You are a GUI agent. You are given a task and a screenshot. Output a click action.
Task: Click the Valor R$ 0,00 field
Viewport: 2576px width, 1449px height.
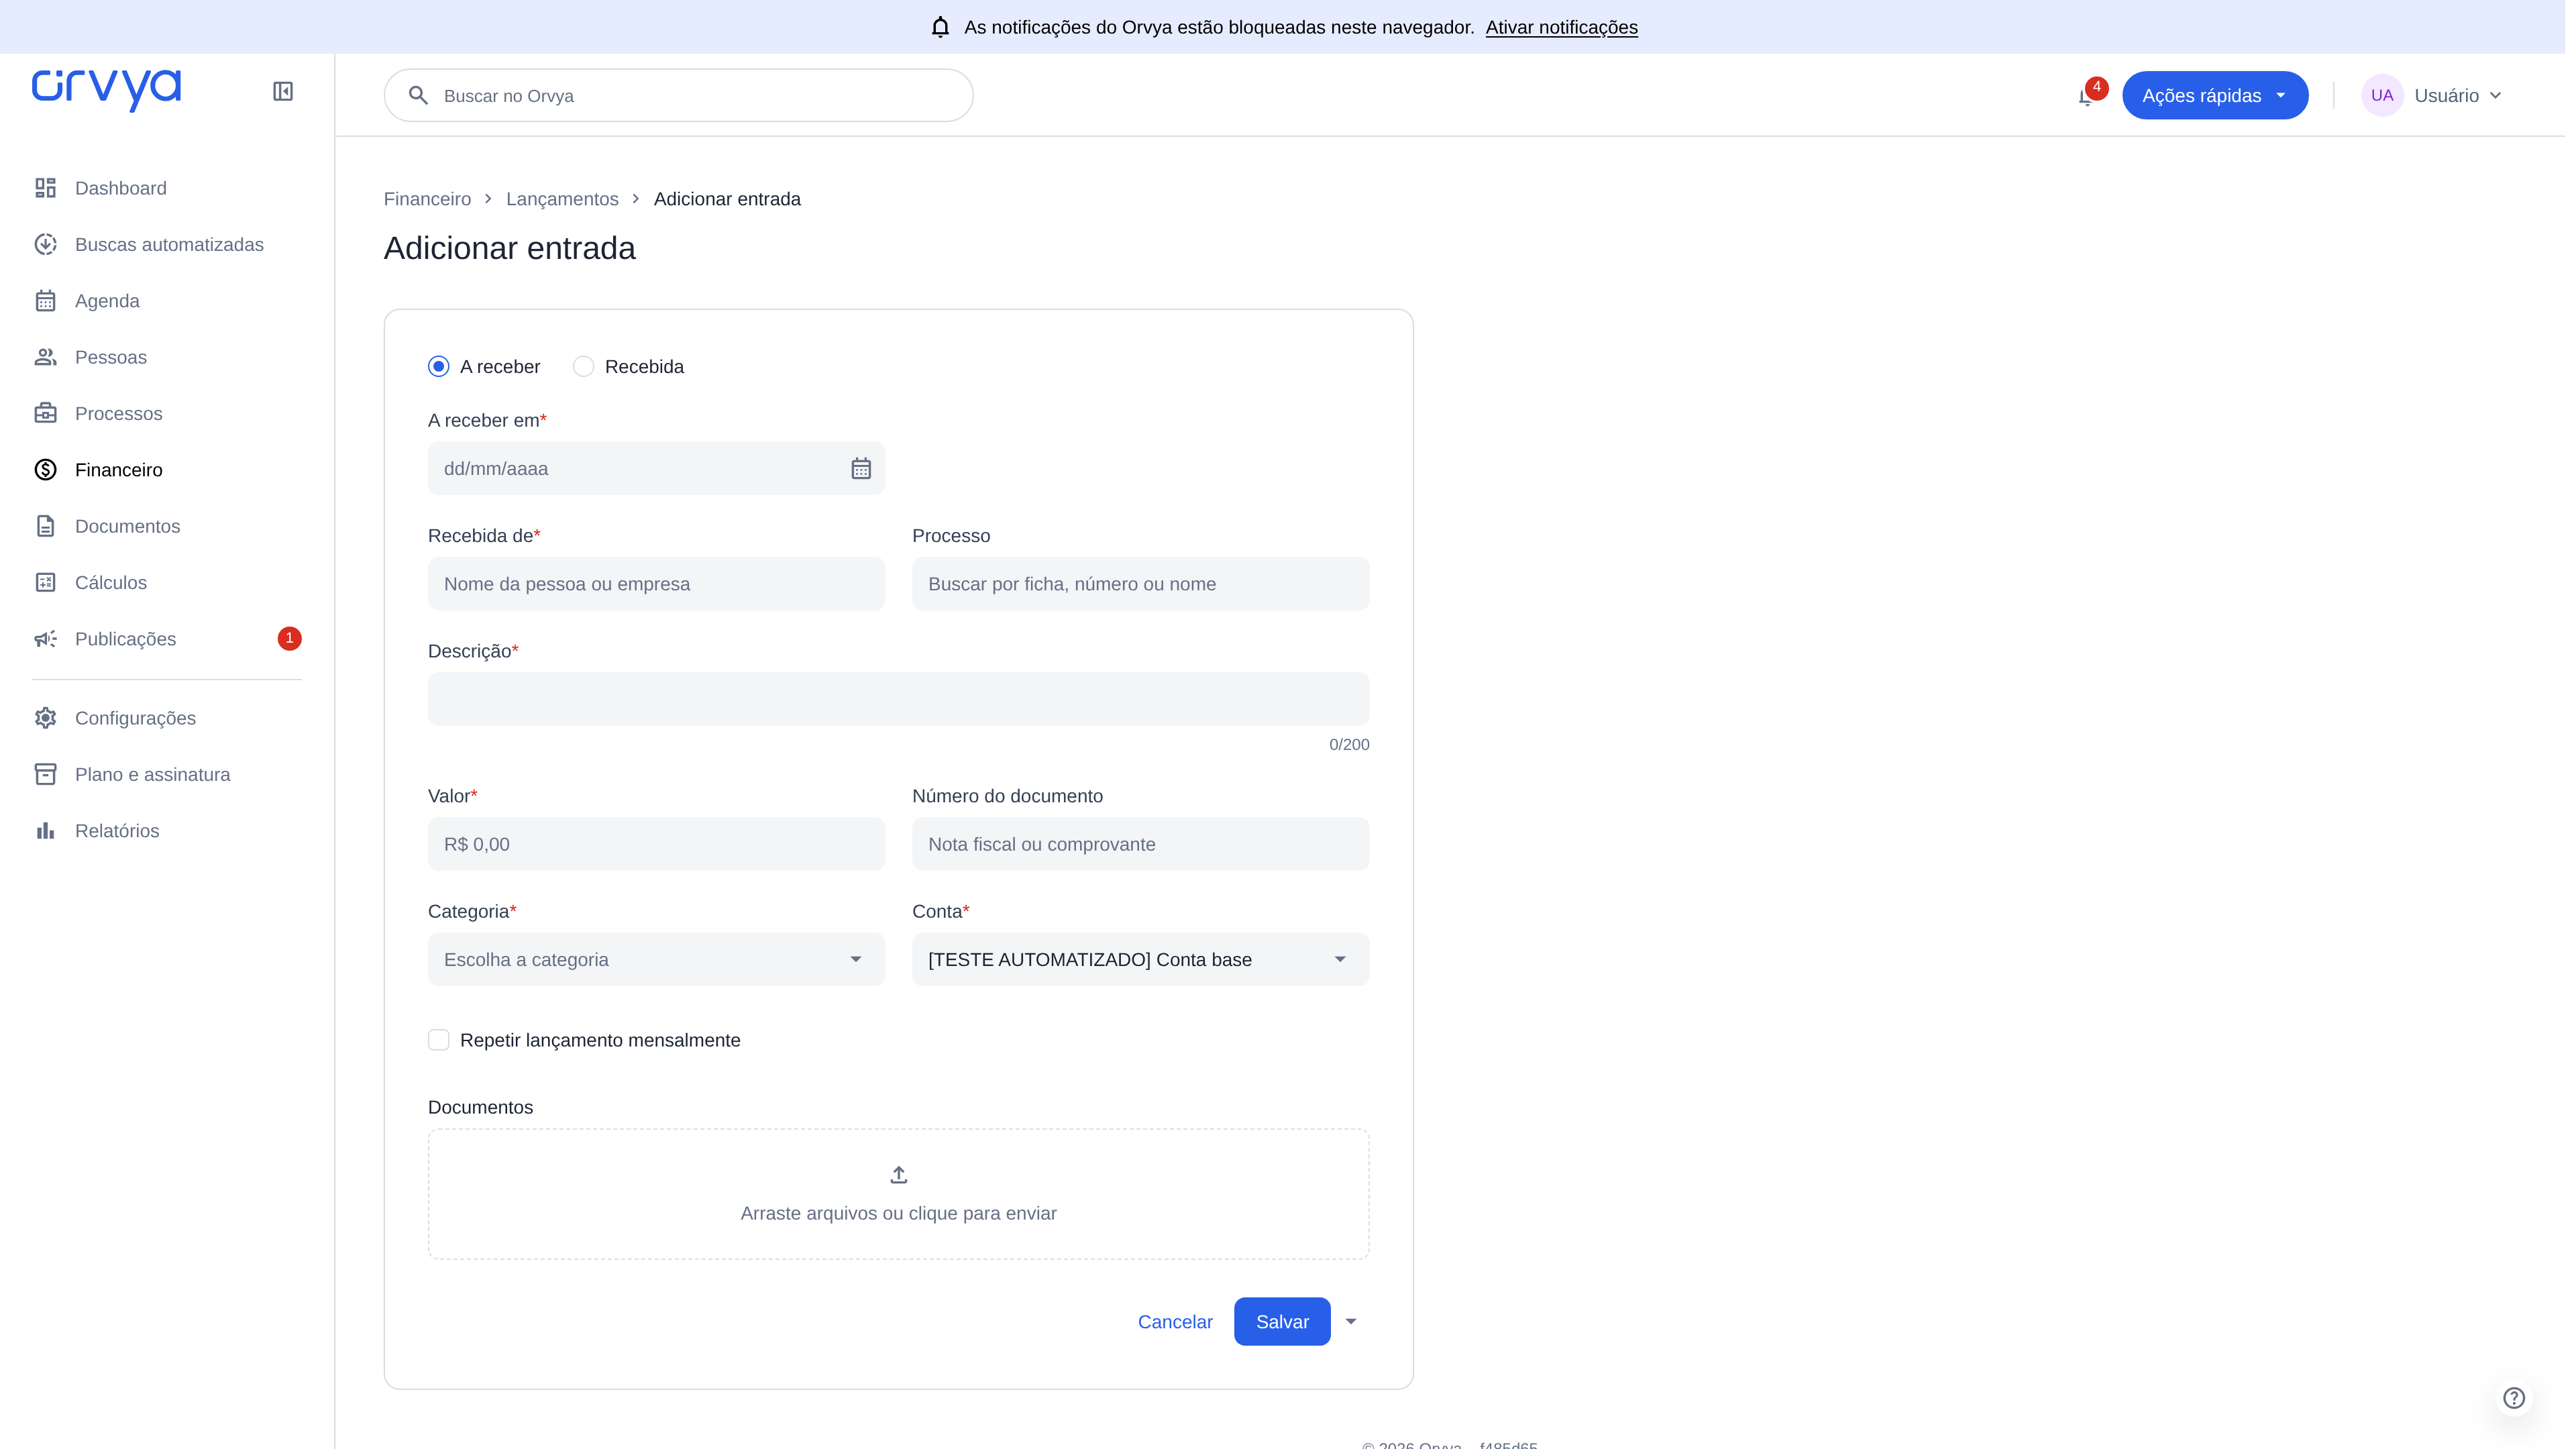(656, 843)
